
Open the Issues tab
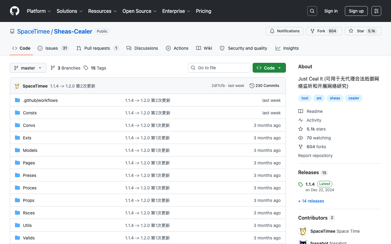point(53,48)
